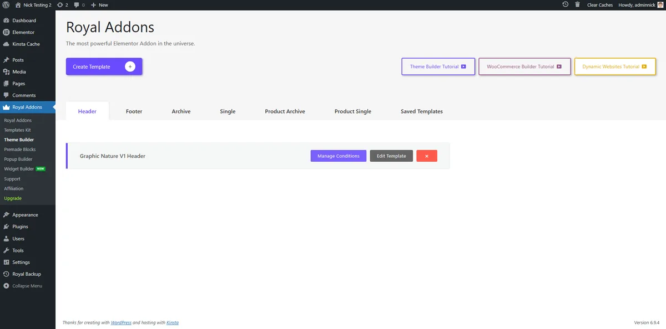
Task: Click the Users sidebar icon
Action: click(6, 239)
